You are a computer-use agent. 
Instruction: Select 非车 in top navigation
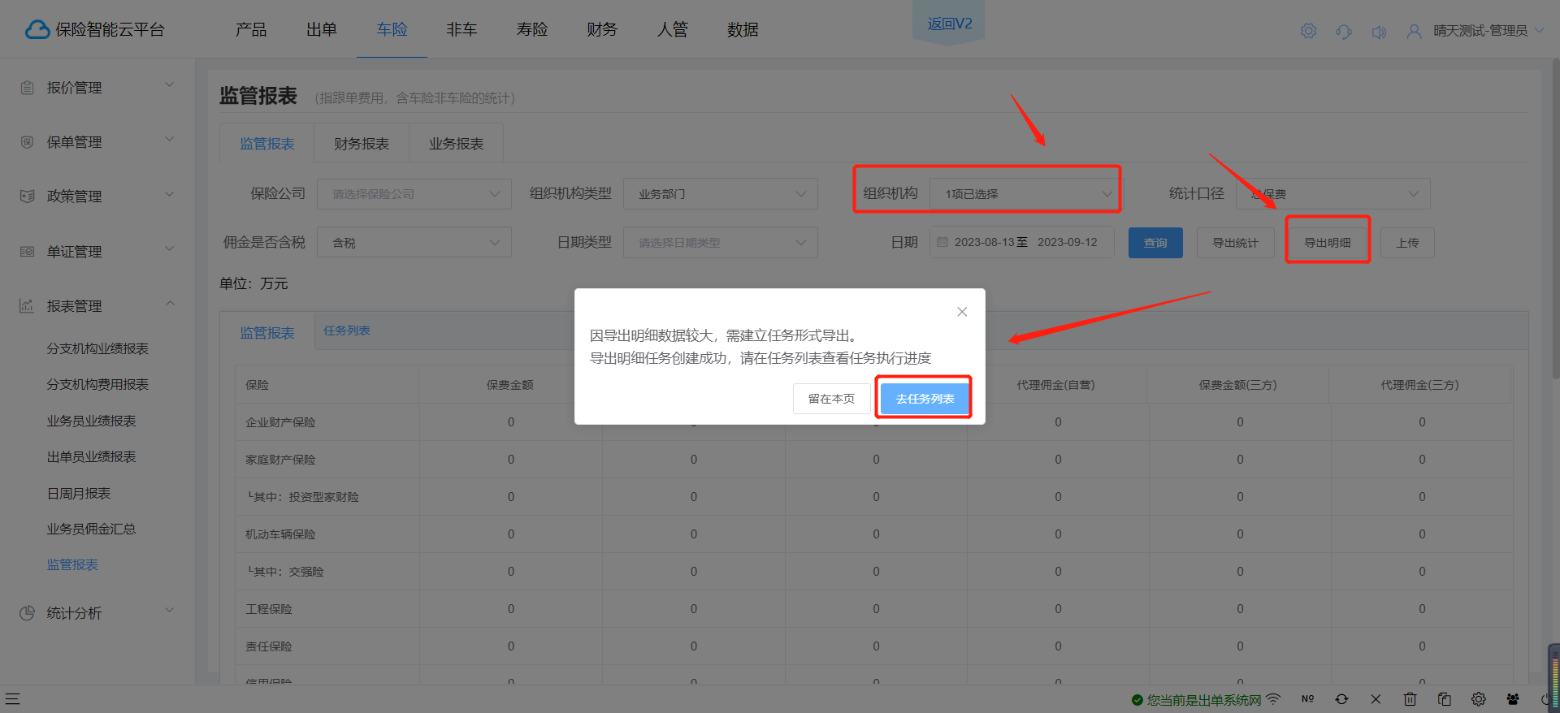pos(461,30)
